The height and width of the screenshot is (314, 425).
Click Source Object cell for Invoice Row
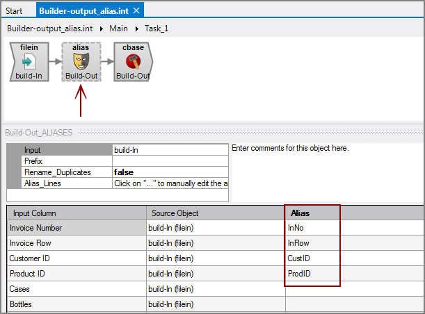pos(216,243)
